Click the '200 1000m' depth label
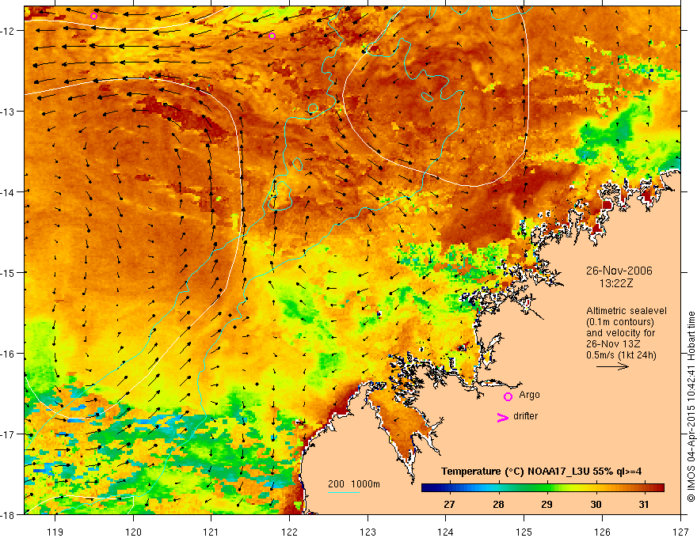Viewport: 697px width, 538px height. click(354, 484)
